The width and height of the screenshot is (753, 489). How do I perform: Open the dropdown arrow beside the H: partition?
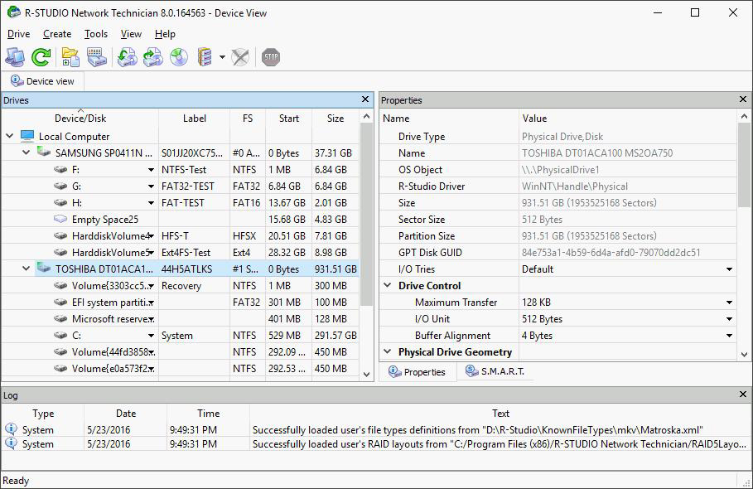151,203
